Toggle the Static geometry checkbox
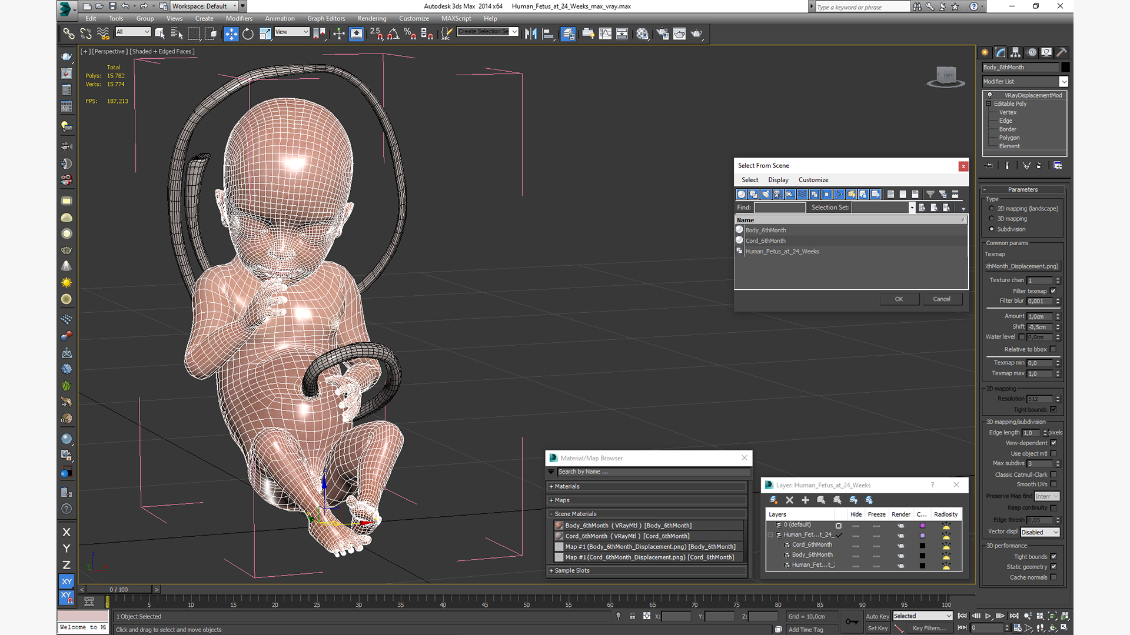Screen dimensions: 1130x635 [1053, 567]
